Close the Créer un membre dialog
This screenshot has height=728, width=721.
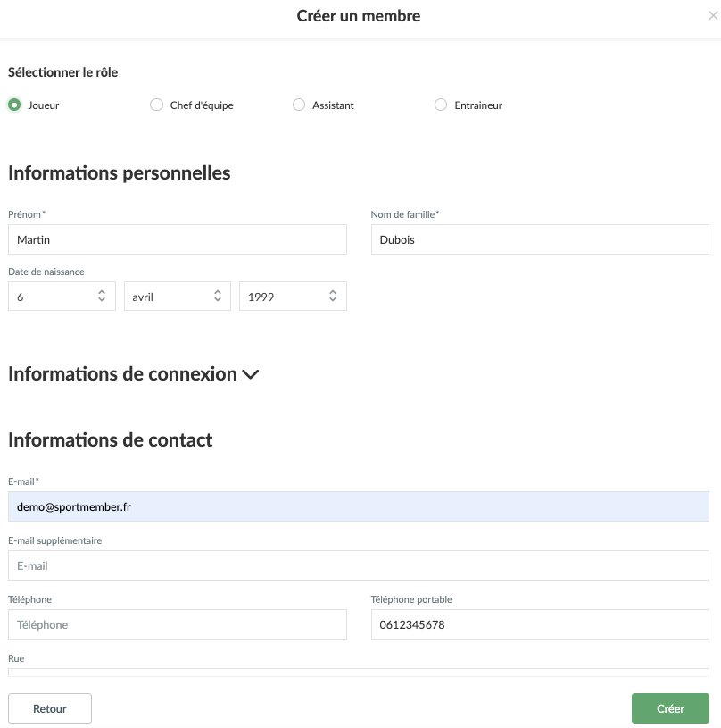[711, 16]
